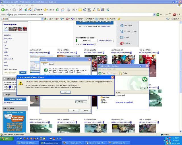
Task: Open the Translate dropdown arrow
Action: (105, 19)
